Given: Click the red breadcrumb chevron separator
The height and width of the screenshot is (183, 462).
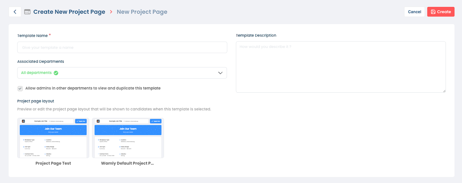Looking at the screenshot, I should (111, 12).
